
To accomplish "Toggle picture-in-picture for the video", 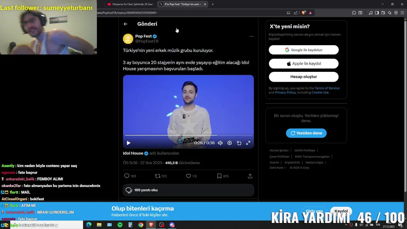I will [x=239, y=143].
